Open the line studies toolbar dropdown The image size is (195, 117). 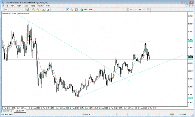click(x=149, y=10)
